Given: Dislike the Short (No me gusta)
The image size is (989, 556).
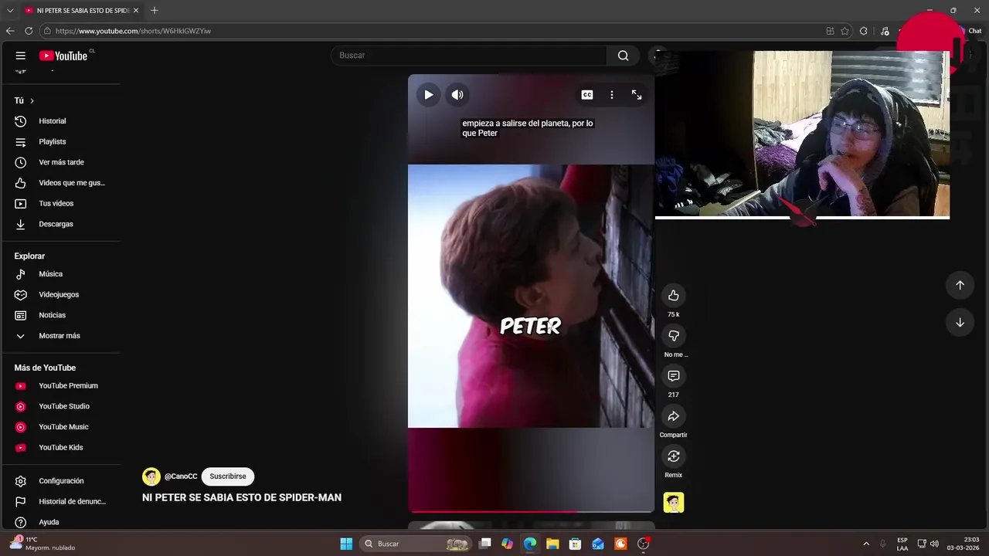Looking at the screenshot, I should pyautogui.click(x=674, y=336).
